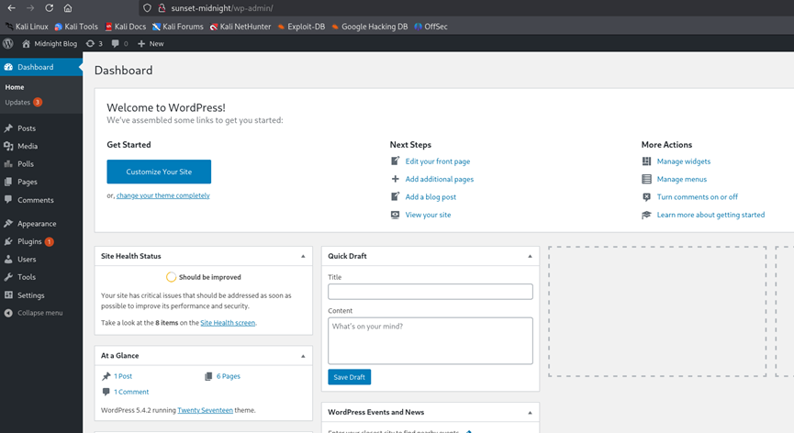Open the Comments sidebar icon
This screenshot has height=433, width=794.
[8, 199]
